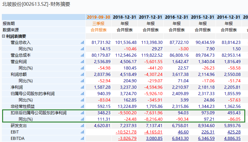Select operating profit value -5,601.55
This screenshot has height=142, width=248.
(153, 62)
